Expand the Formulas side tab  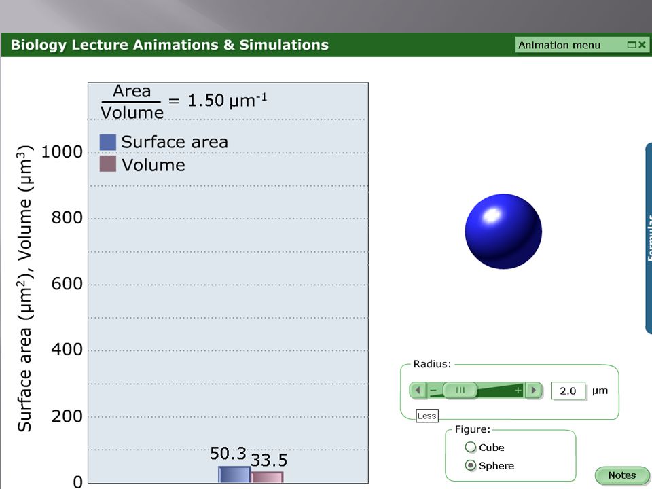[x=648, y=238]
